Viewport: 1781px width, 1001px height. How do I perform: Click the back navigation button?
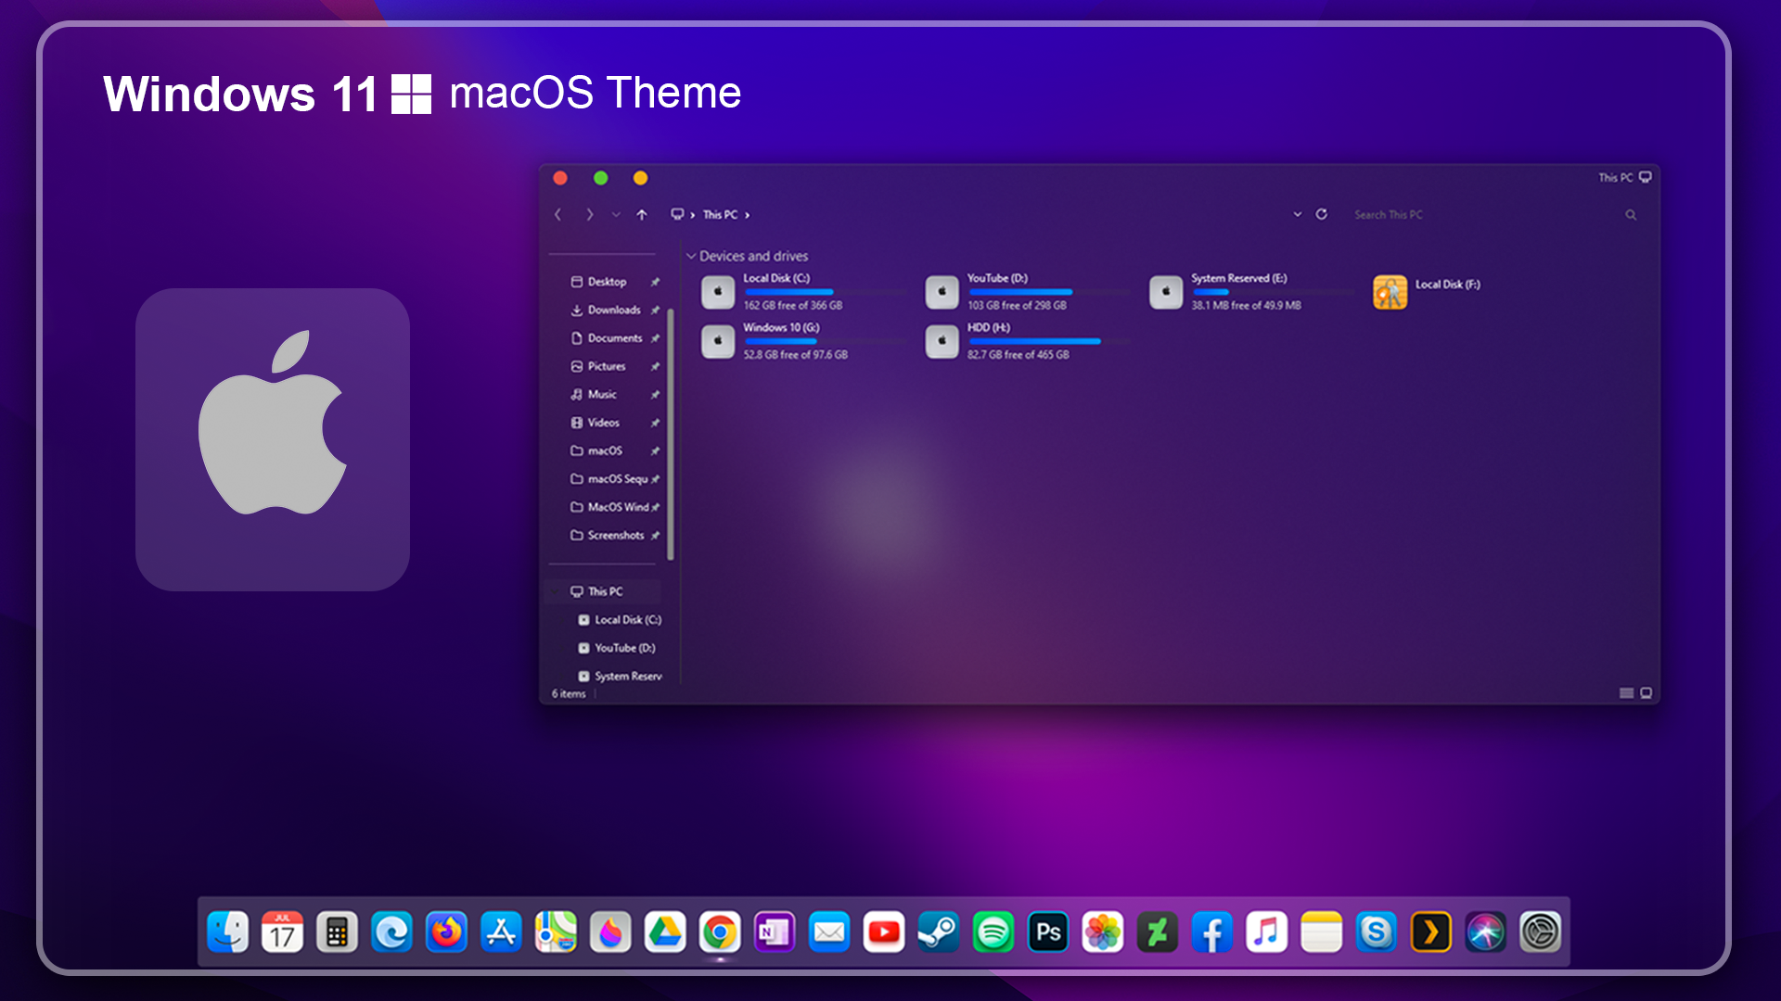click(558, 214)
